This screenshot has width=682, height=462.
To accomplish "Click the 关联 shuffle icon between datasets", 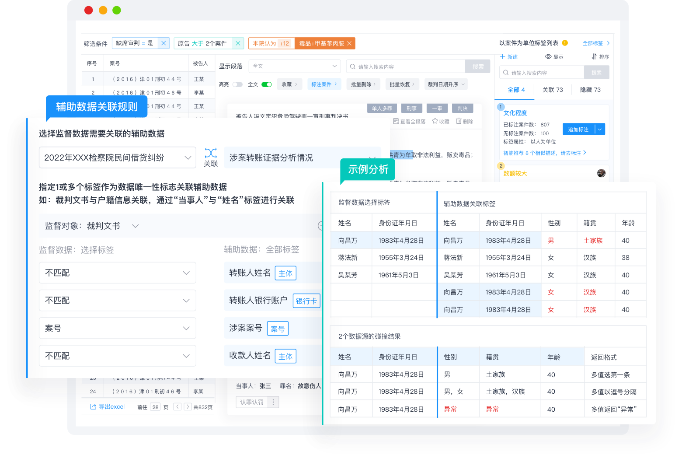I will pyautogui.click(x=211, y=153).
